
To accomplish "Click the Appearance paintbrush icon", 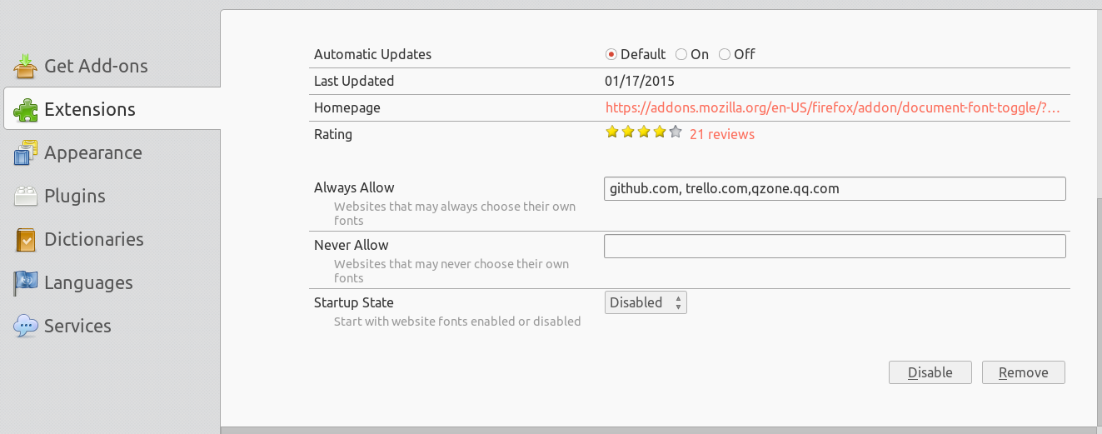I will (26, 152).
